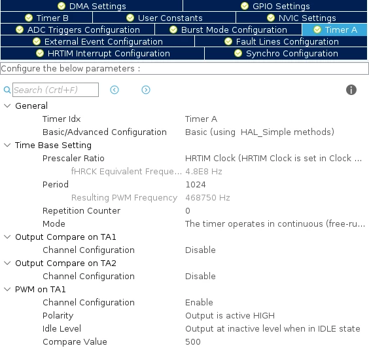Select the Fault Lines Configuration tab
This screenshot has height=348, width=369.
[x=281, y=41]
